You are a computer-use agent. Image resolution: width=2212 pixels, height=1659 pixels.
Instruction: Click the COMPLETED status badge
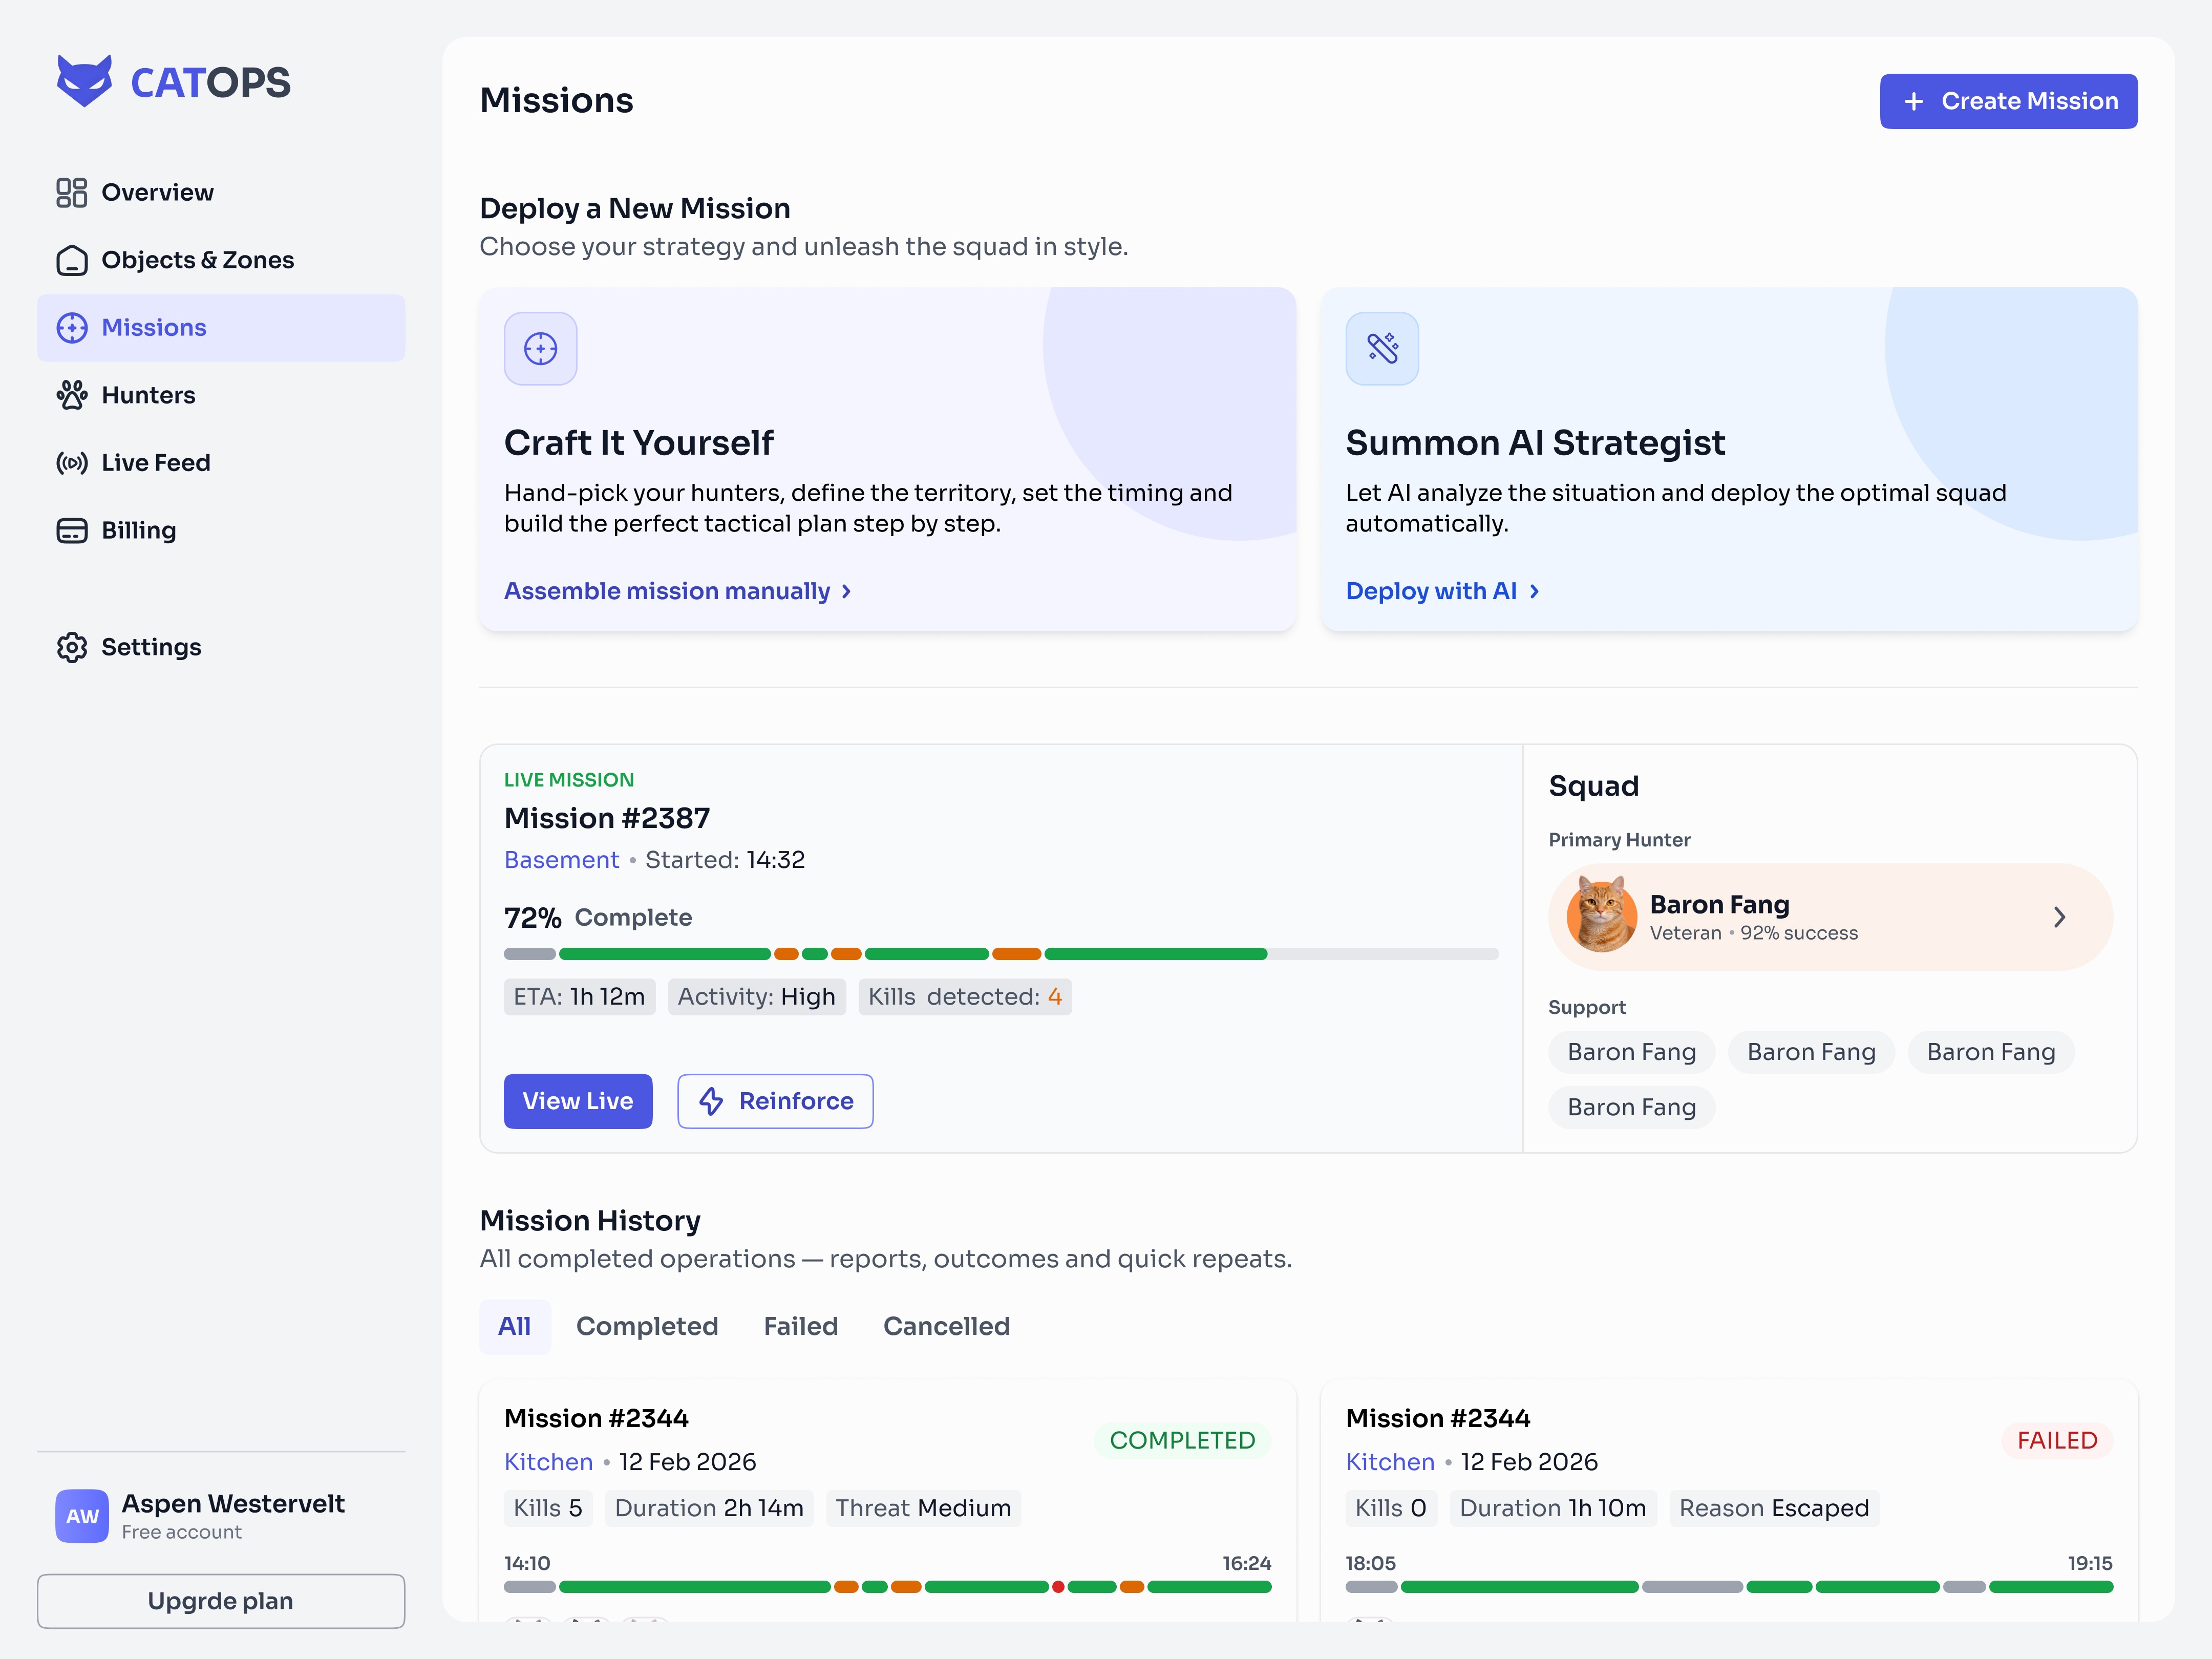point(1182,1440)
